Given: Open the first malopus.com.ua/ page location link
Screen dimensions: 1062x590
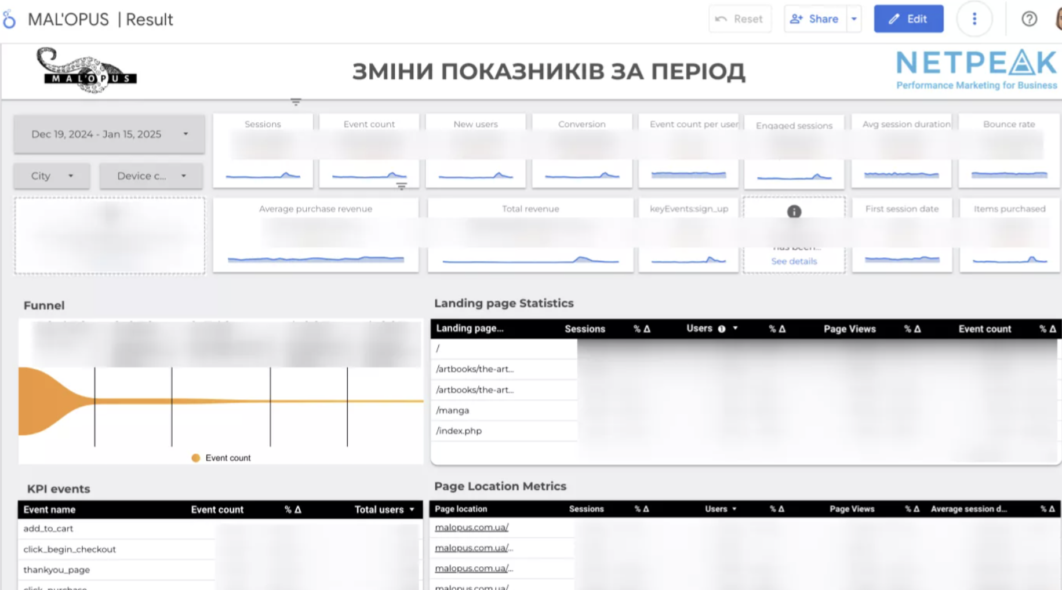Looking at the screenshot, I should pyautogui.click(x=471, y=527).
